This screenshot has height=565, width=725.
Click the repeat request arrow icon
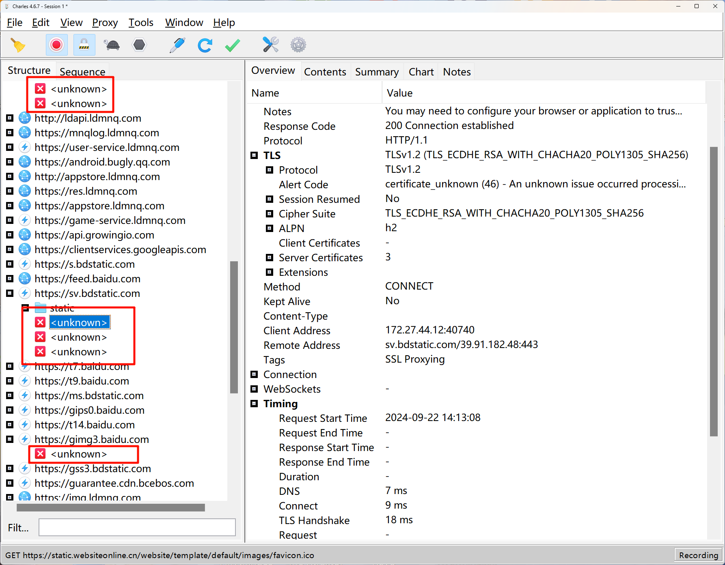[205, 45]
